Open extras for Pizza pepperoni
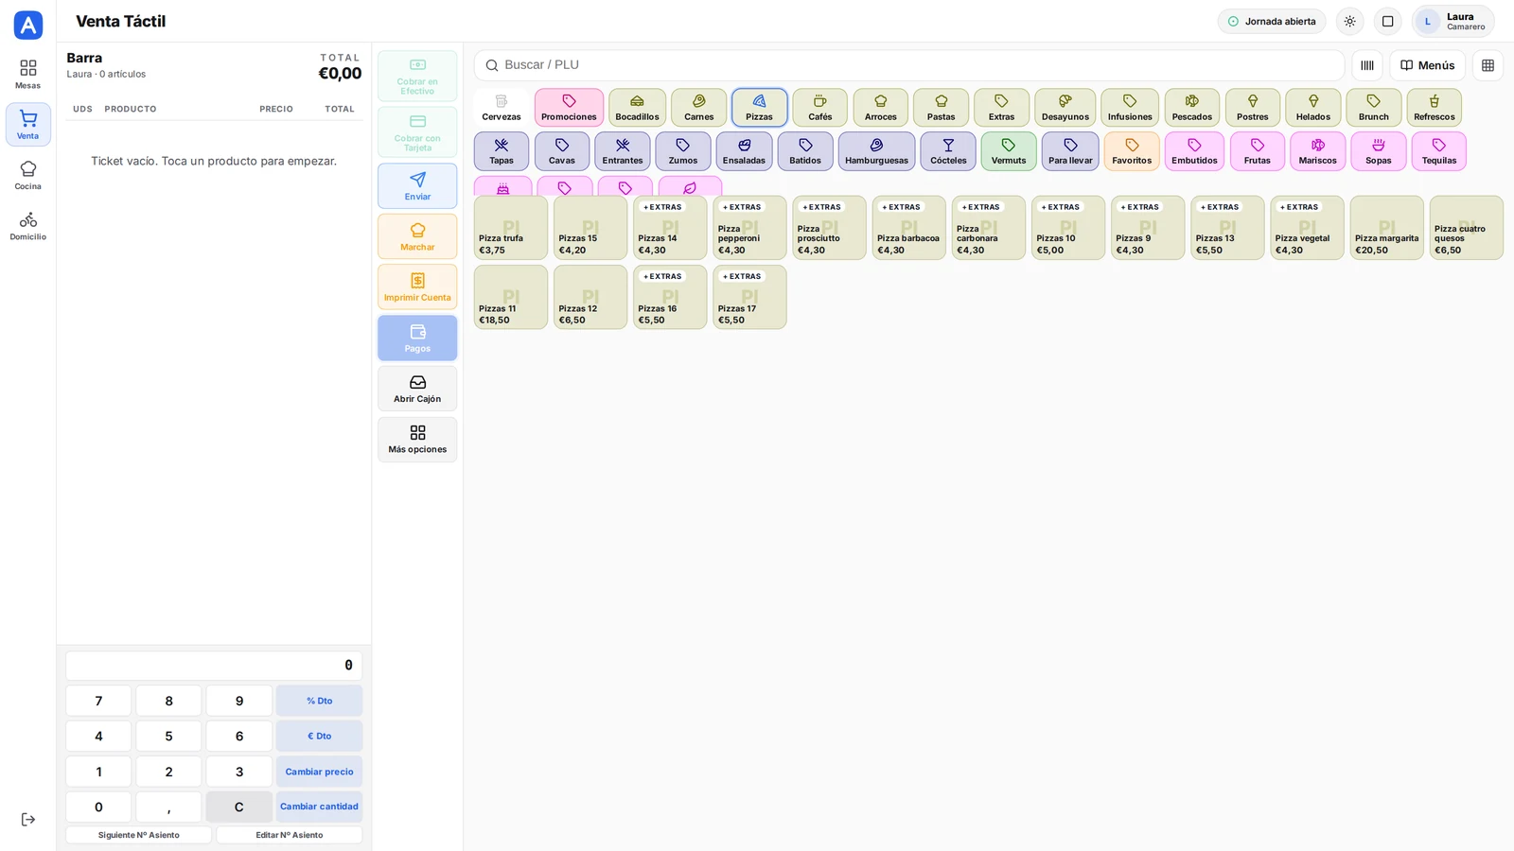 (742, 207)
